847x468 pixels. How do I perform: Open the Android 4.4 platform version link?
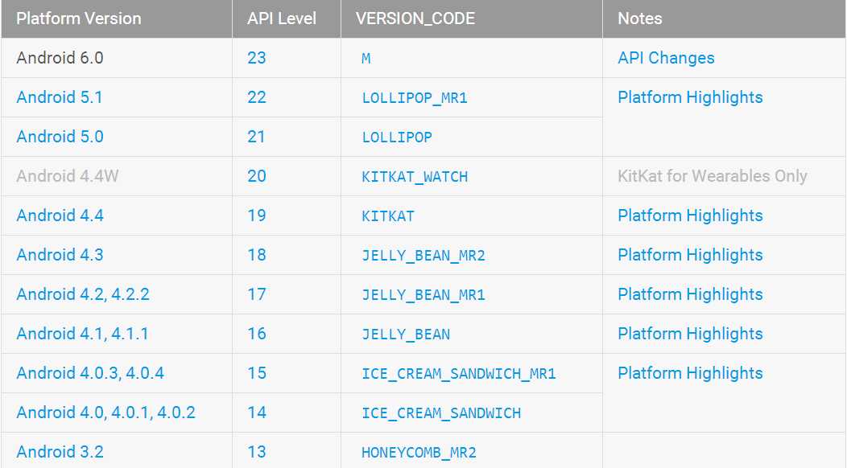pyautogui.click(x=60, y=216)
